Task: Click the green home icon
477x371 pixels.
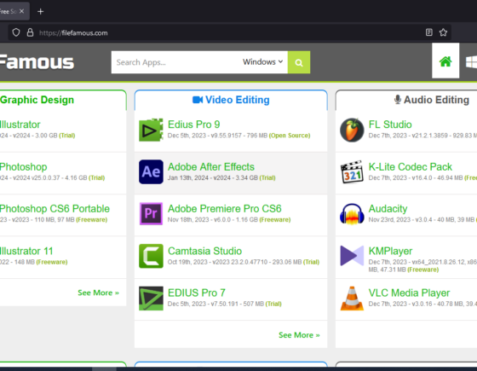Action: pos(445,61)
